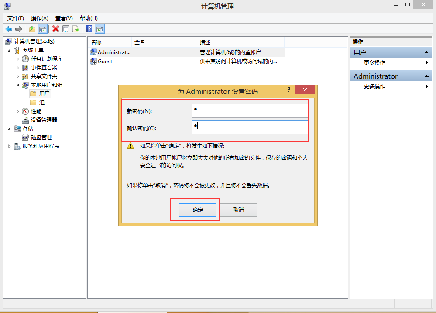Open the 文件(F) menu
436x313 pixels.
click(x=16, y=18)
